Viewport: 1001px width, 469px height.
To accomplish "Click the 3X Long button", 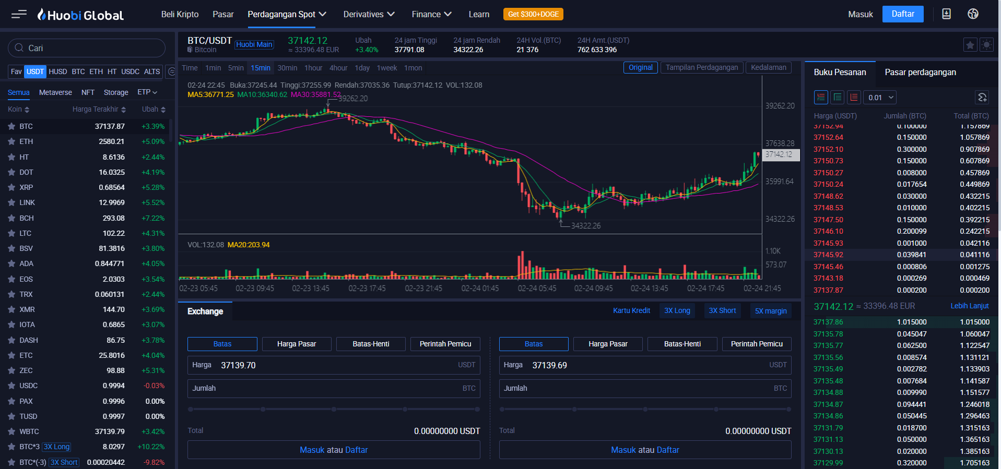I will [x=677, y=310].
